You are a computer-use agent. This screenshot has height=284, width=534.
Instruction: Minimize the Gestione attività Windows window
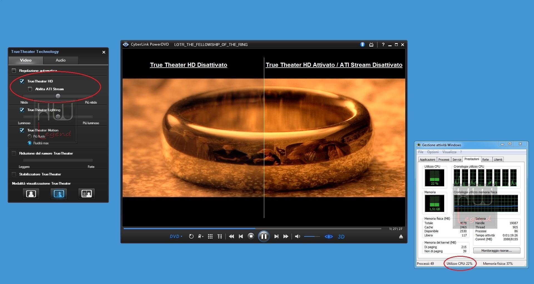tap(502, 144)
